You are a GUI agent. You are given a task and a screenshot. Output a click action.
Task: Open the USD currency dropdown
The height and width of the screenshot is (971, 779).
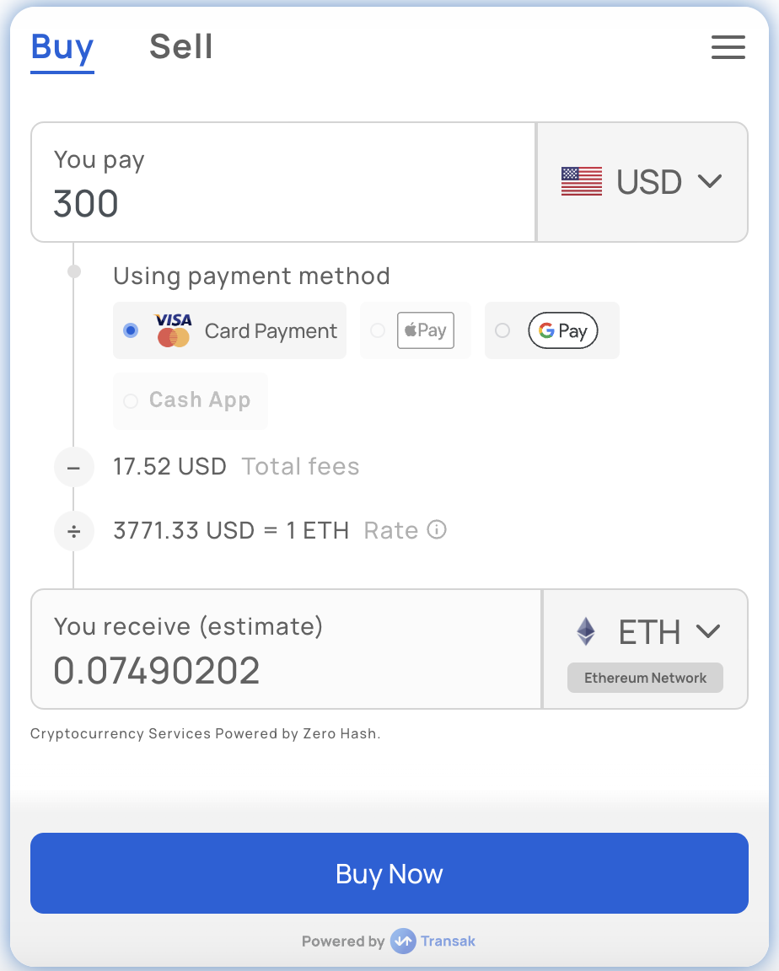click(642, 182)
